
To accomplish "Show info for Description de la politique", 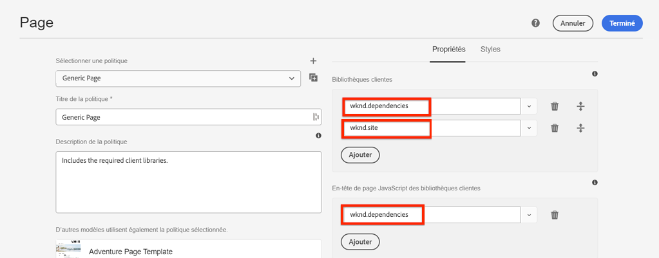I will (x=318, y=136).
